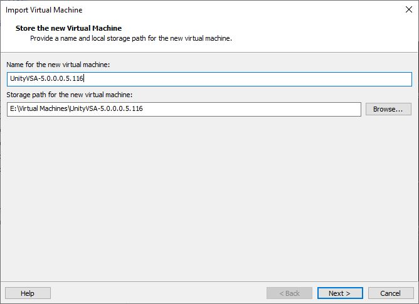The width and height of the screenshot is (419, 304).
Task: Browse for a storage path folder
Action: [x=388, y=109]
